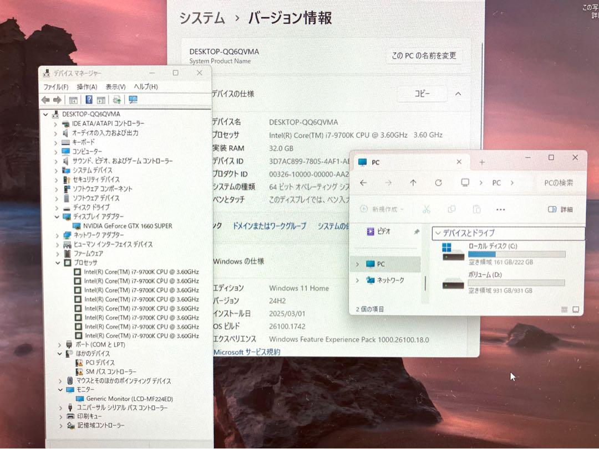Viewport: 599px width, 449px height.
Task: Click コピー button in device specs
Action: point(422,94)
